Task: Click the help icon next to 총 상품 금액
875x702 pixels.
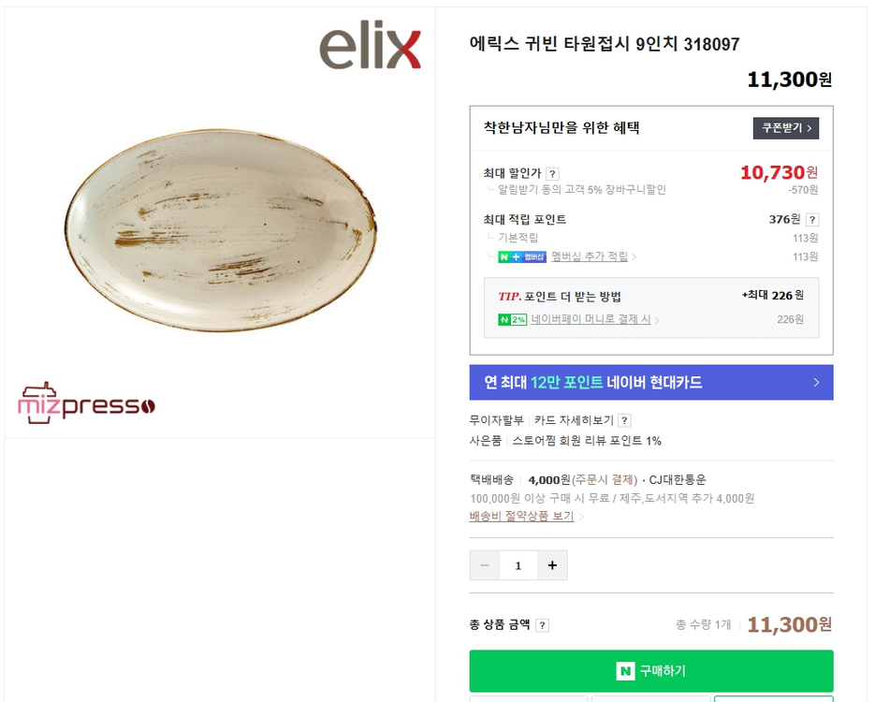Action: [x=543, y=625]
